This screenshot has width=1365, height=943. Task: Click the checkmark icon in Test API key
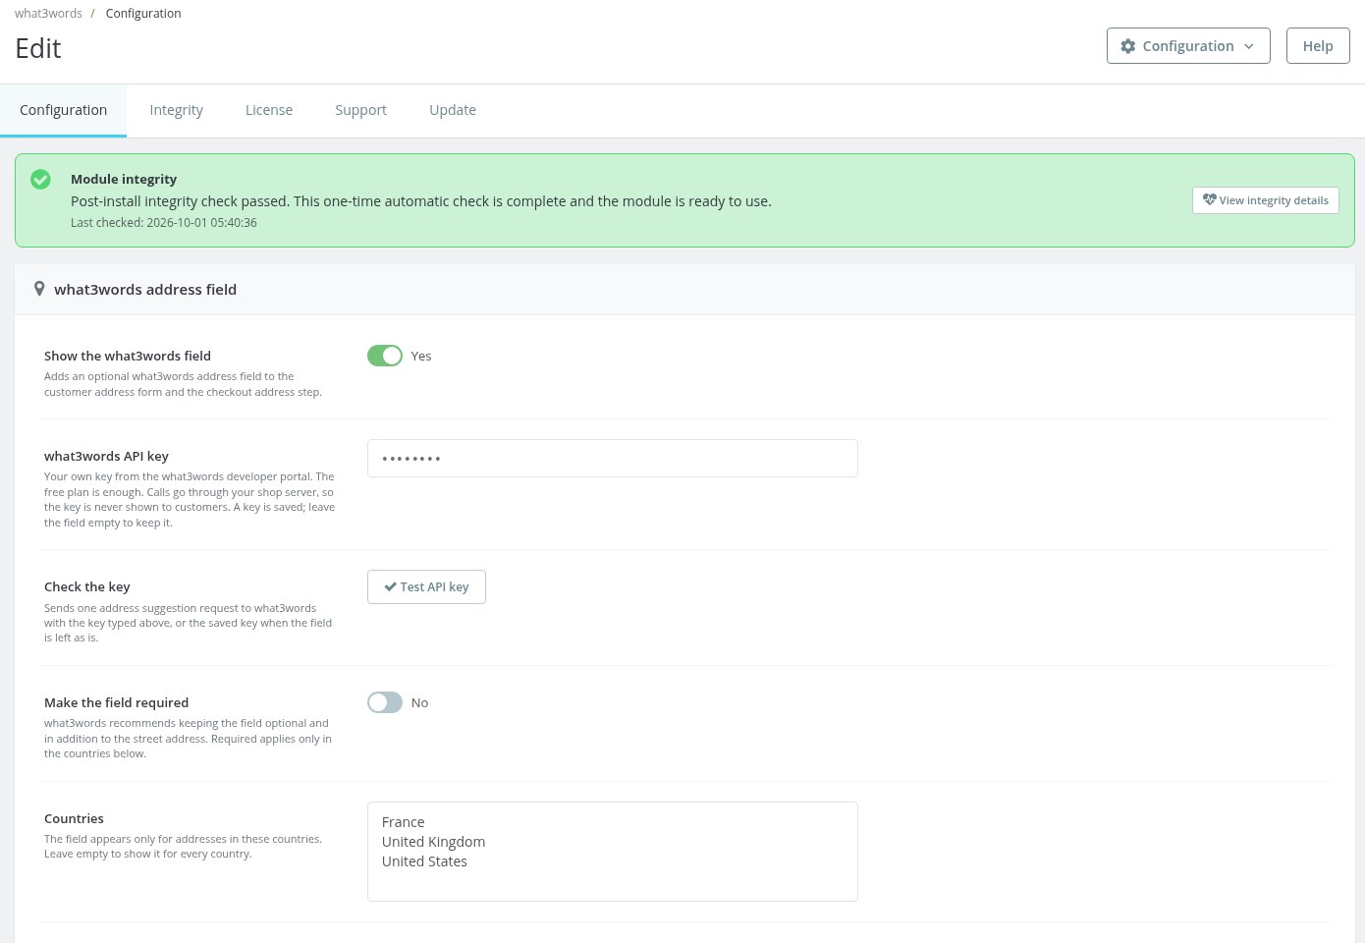pyautogui.click(x=390, y=586)
